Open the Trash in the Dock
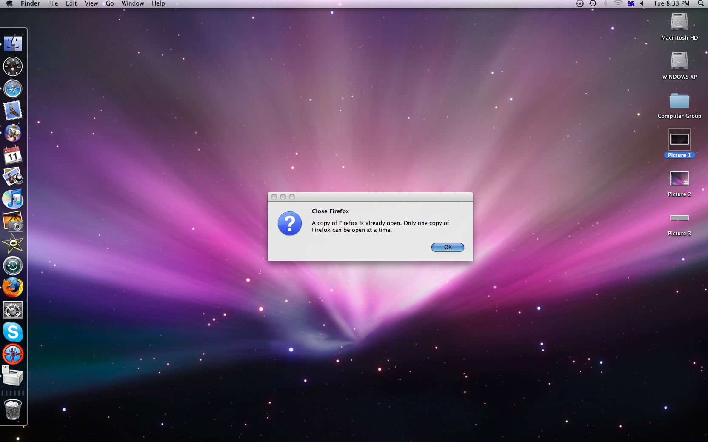The width and height of the screenshot is (708, 442). (x=13, y=410)
